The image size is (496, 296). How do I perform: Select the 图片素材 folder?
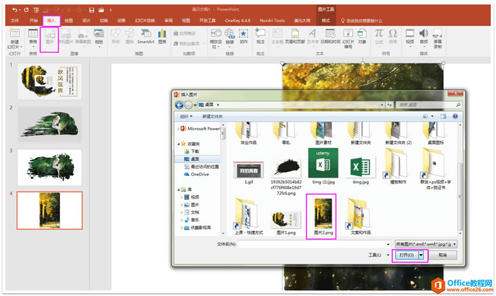(323, 133)
